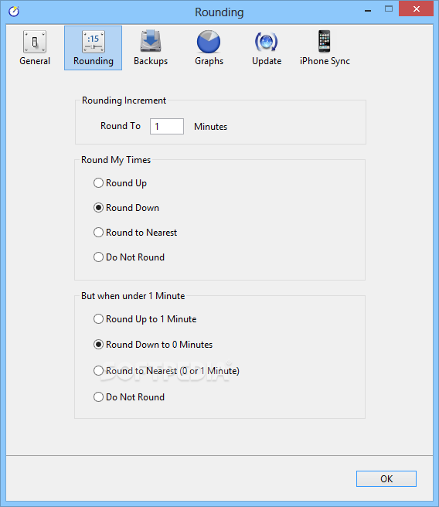Switch to the Backups tab label

click(x=151, y=61)
